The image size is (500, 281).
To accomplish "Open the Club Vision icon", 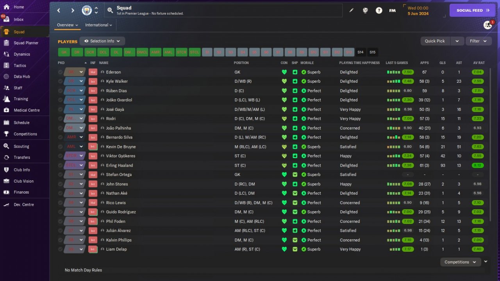I will tap(6, 181).
